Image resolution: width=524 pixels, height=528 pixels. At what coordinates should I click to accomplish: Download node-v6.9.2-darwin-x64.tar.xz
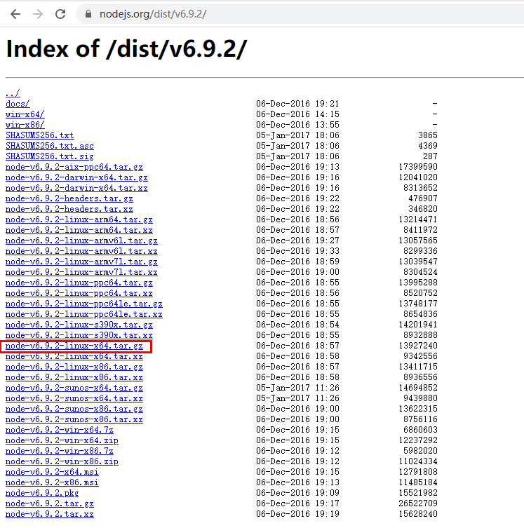[x=76, y=188]
